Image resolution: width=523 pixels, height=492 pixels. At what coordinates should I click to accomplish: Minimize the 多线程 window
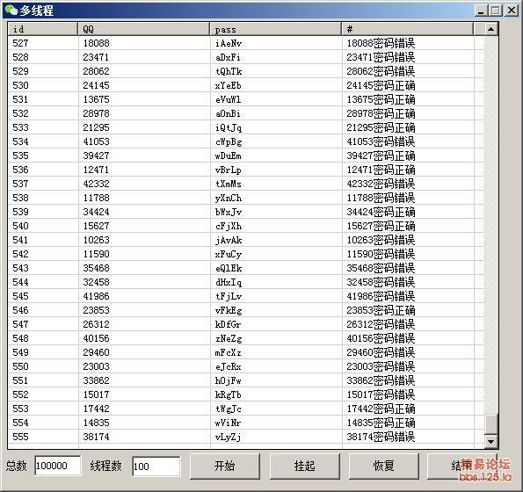pos(481,11)
